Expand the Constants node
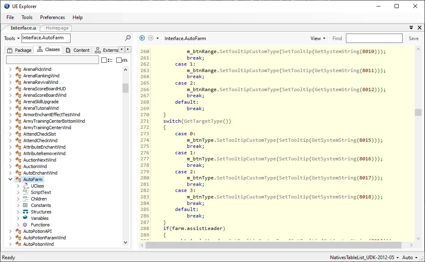The width and height of the screenshot is (425, 262). (18, 205)
